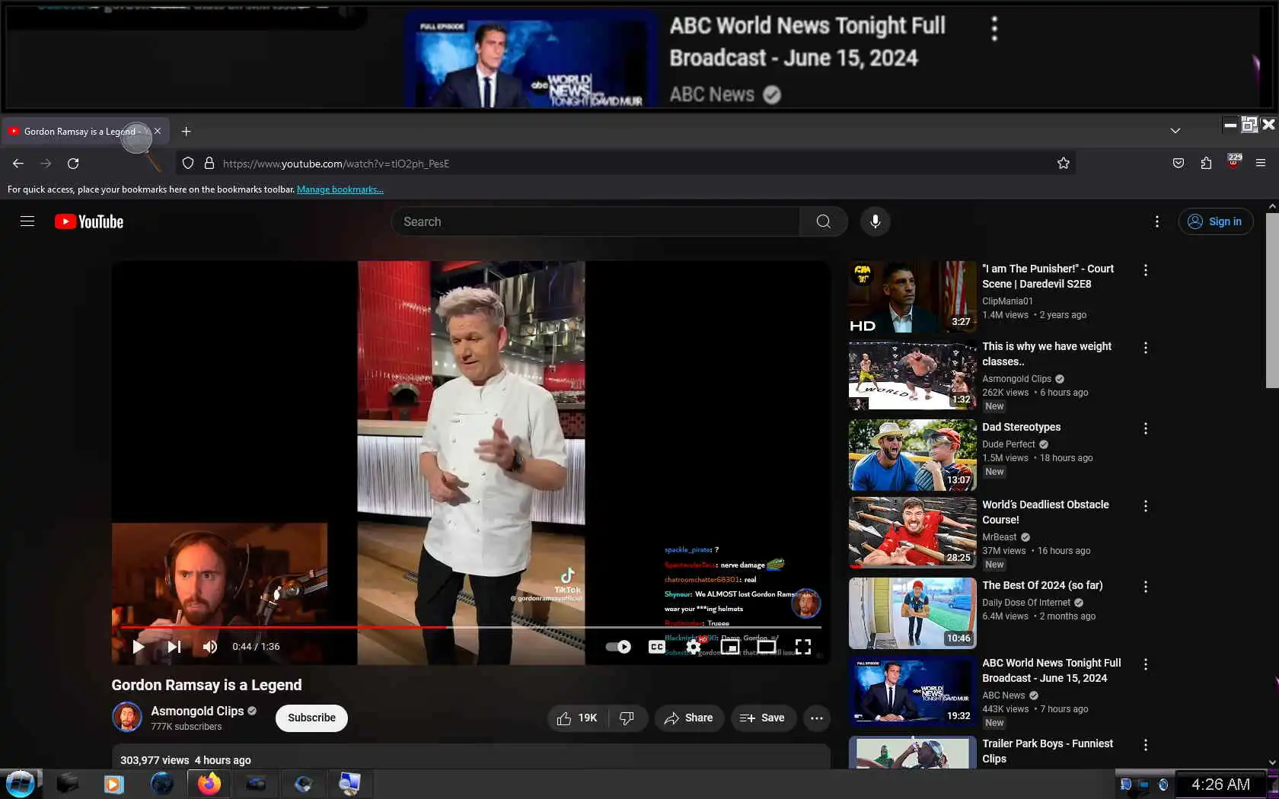Open Firefox tracking protection shield
The image size is (1279, 799).
(188, 164)
